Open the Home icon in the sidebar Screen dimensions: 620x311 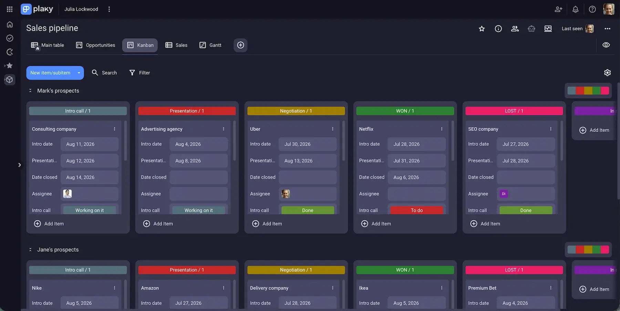10,24
